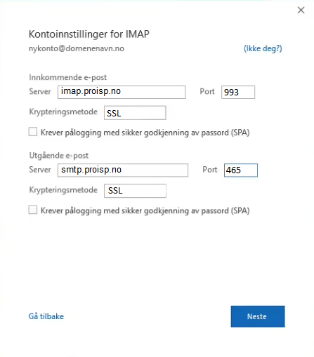Screen dimensions: 314x357
Task: Click the Utgående e-post section heading
Action: (59, 156)
